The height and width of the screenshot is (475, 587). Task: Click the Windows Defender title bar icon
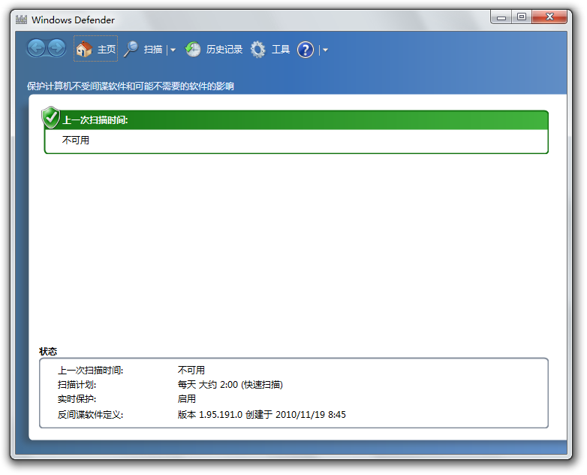click(x=21, y=20)
